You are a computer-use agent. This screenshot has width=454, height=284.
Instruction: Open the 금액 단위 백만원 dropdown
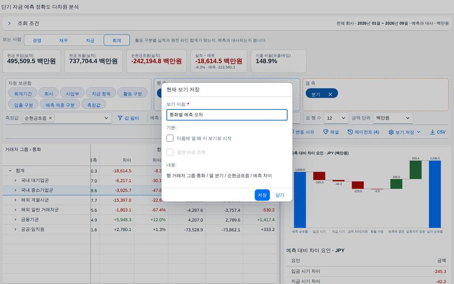(393, 118)
